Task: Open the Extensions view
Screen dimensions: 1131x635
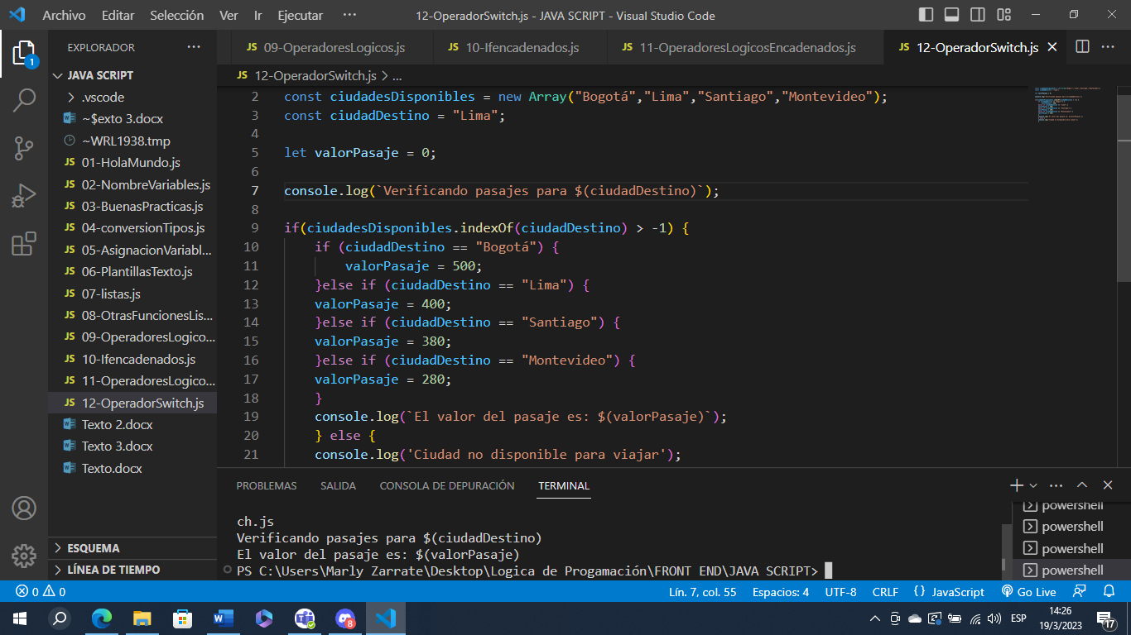Action: (24, 243)
